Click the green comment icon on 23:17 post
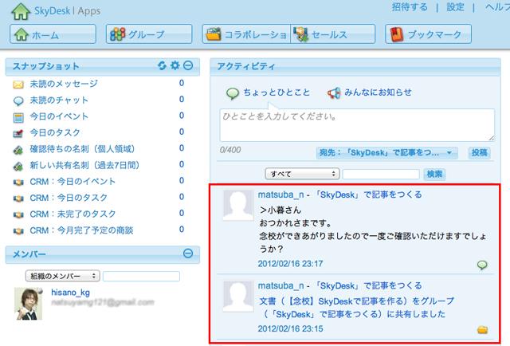Image resolution: width=510 pixels, height=346 pixels. coord(482,265)
